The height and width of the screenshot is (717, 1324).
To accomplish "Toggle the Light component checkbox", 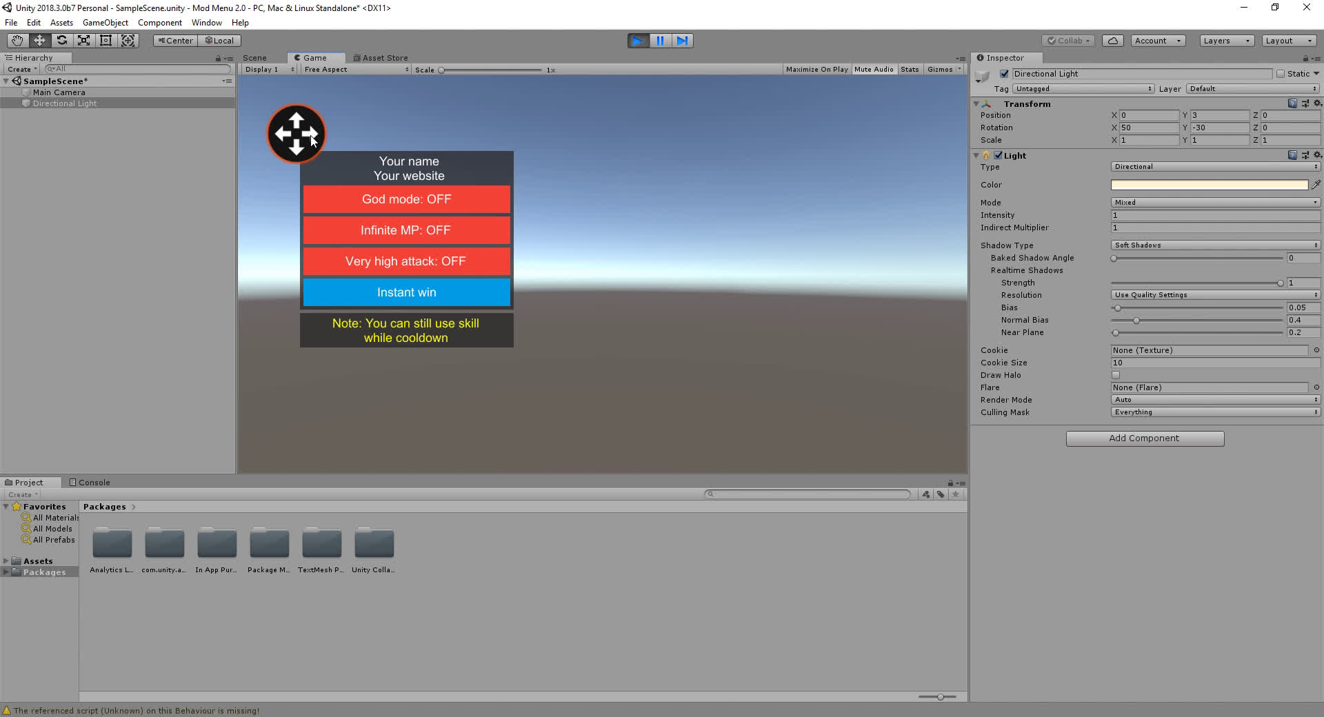I will click(x=998, y=156).
